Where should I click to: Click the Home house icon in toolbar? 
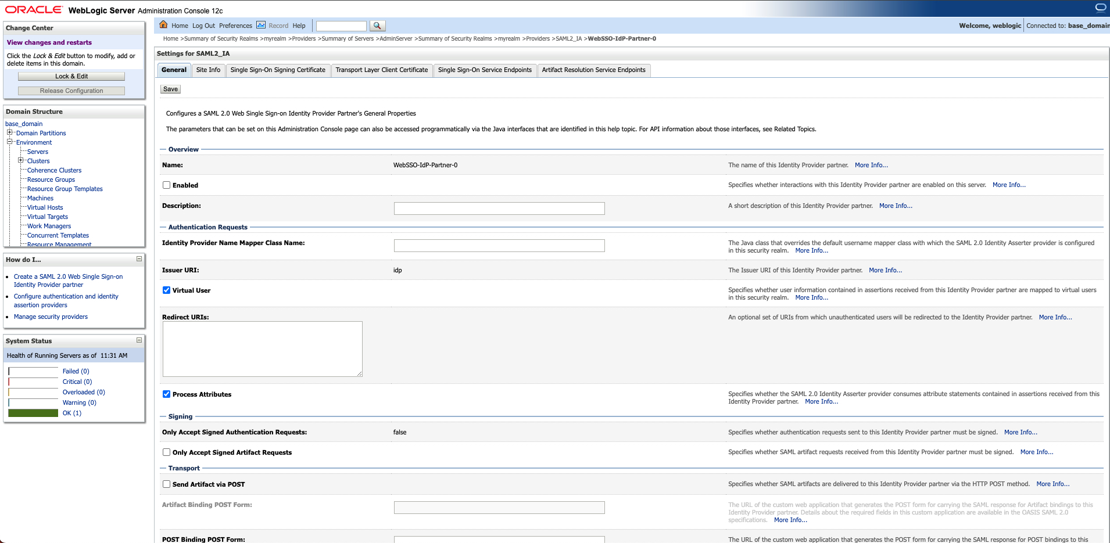163,25
